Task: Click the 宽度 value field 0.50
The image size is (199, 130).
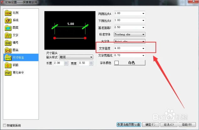Action: tap(84, 63)
